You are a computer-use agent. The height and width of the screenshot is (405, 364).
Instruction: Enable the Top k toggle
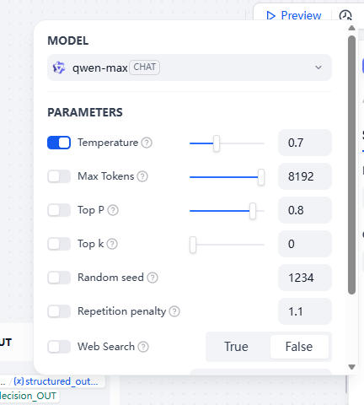coord(59,244)
